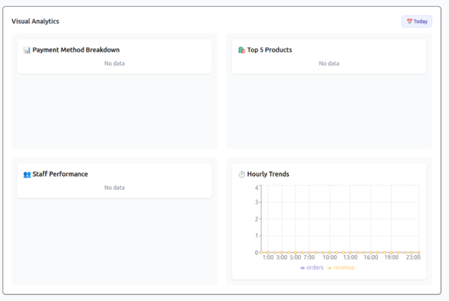449x301 pixels.
Task: Click the Payment Method Breakdown title
Action: click(x=76, y=50)
